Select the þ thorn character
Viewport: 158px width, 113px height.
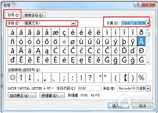tap(124, 41)
